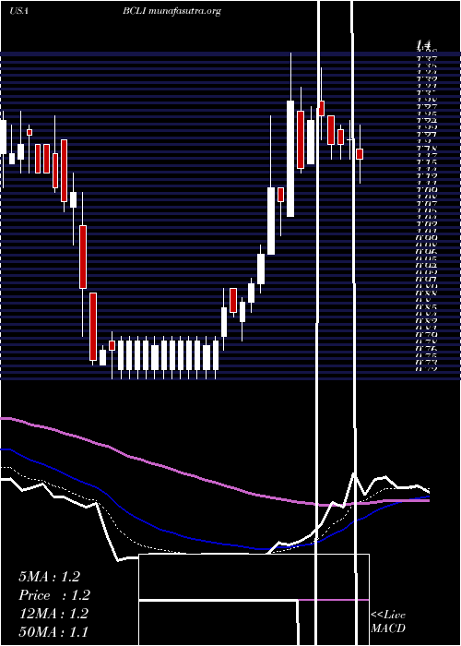This screenshot has height=646, width=461.
Task: Select the first white candle in the flat bottom row
Action: coord(121,355)
